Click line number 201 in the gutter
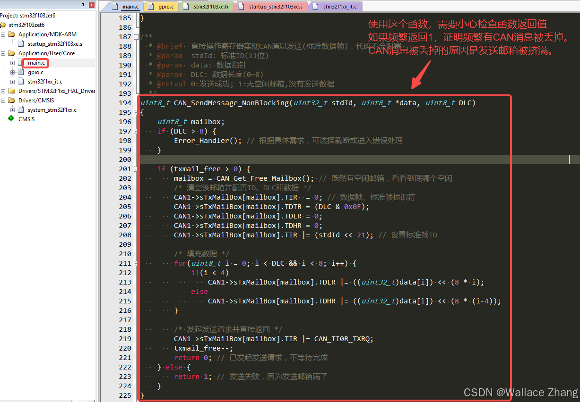 [125, 169]
